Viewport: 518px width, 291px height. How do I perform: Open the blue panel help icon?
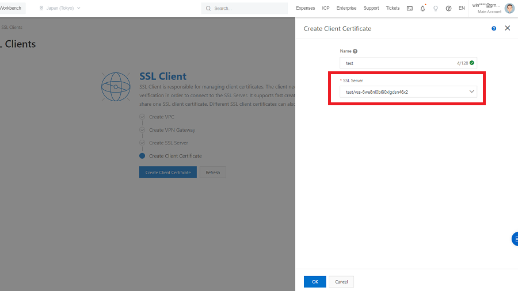pos(494,28)
